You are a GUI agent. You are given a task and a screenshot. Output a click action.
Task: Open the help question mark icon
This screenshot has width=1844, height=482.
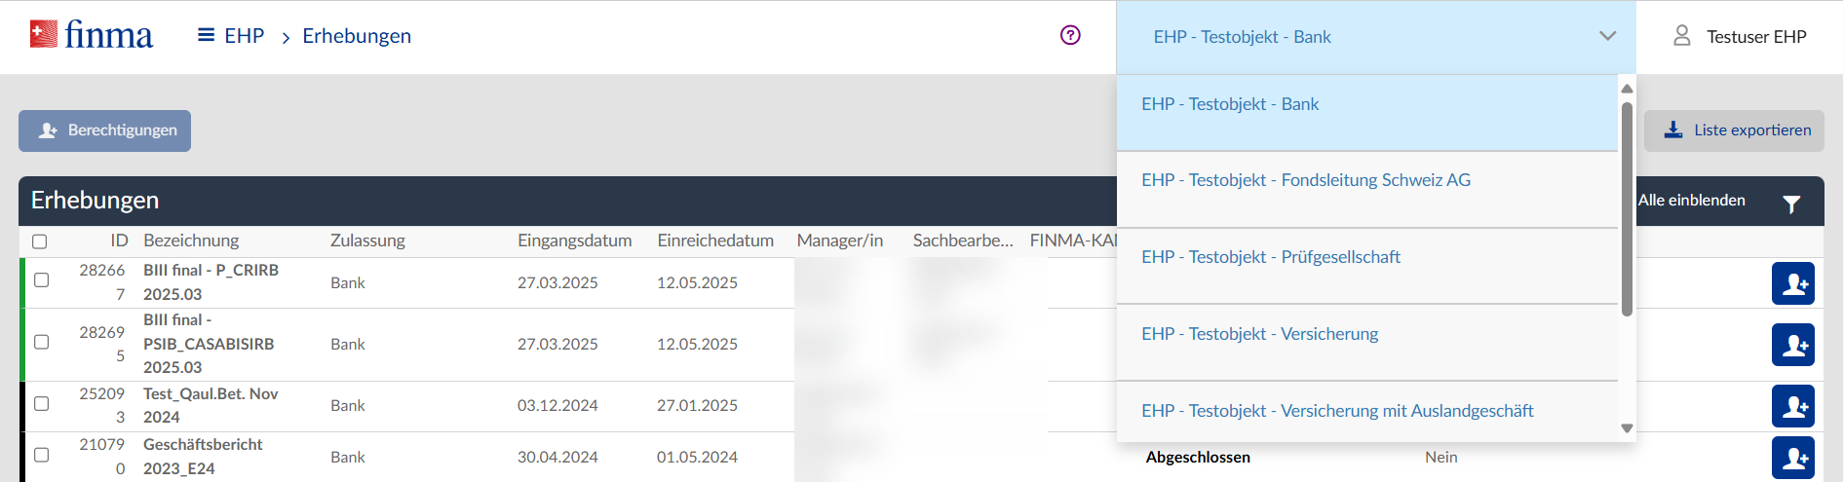pyautogui.click(x=1070, y=35)
